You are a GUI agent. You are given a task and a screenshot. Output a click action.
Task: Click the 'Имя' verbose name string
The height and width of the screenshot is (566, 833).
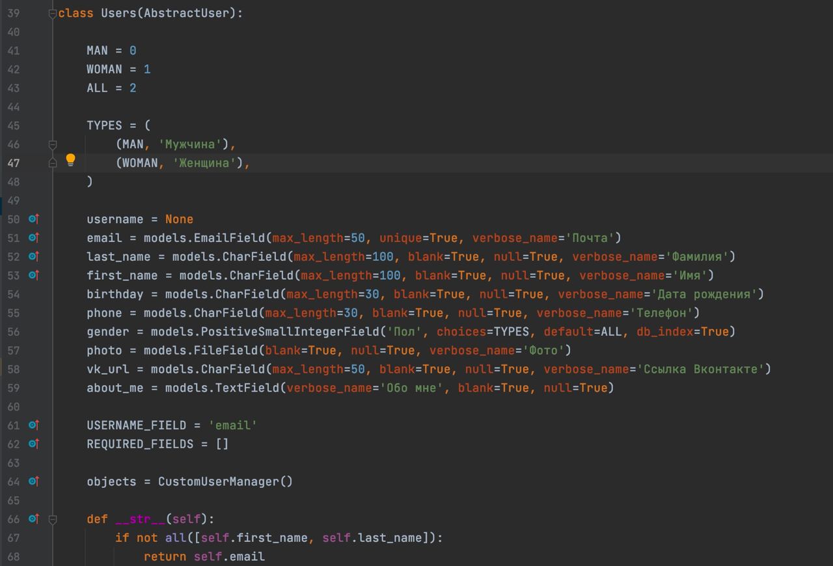[690, 276]
